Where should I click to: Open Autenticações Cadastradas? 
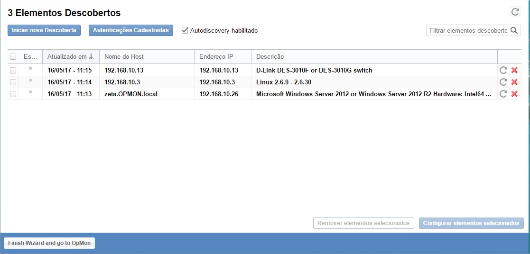coord(131,30)
